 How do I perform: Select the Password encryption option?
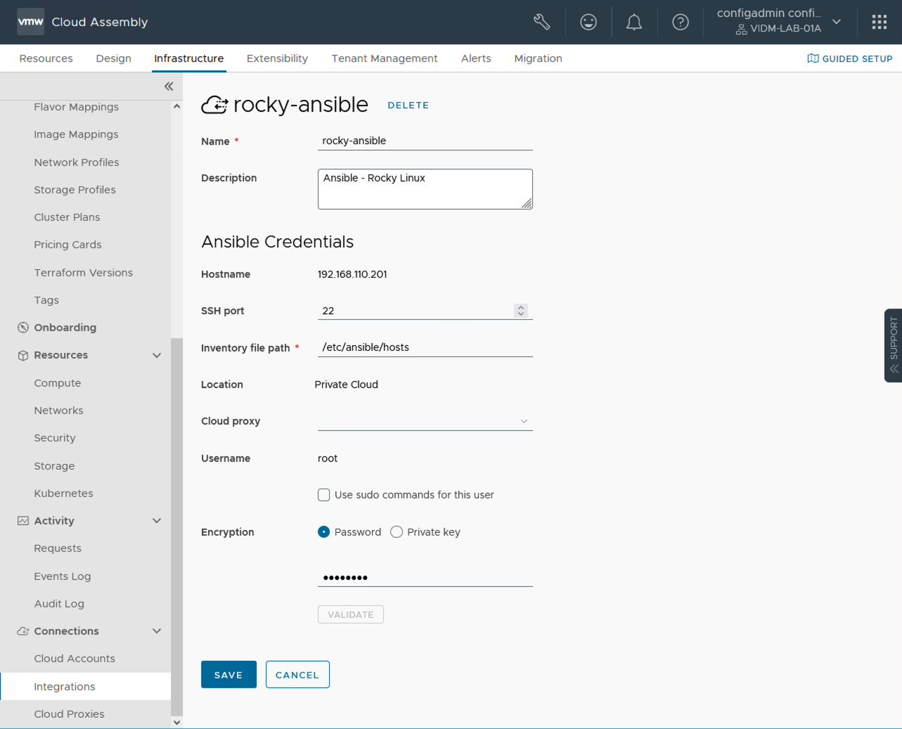[x=324, y=532]
